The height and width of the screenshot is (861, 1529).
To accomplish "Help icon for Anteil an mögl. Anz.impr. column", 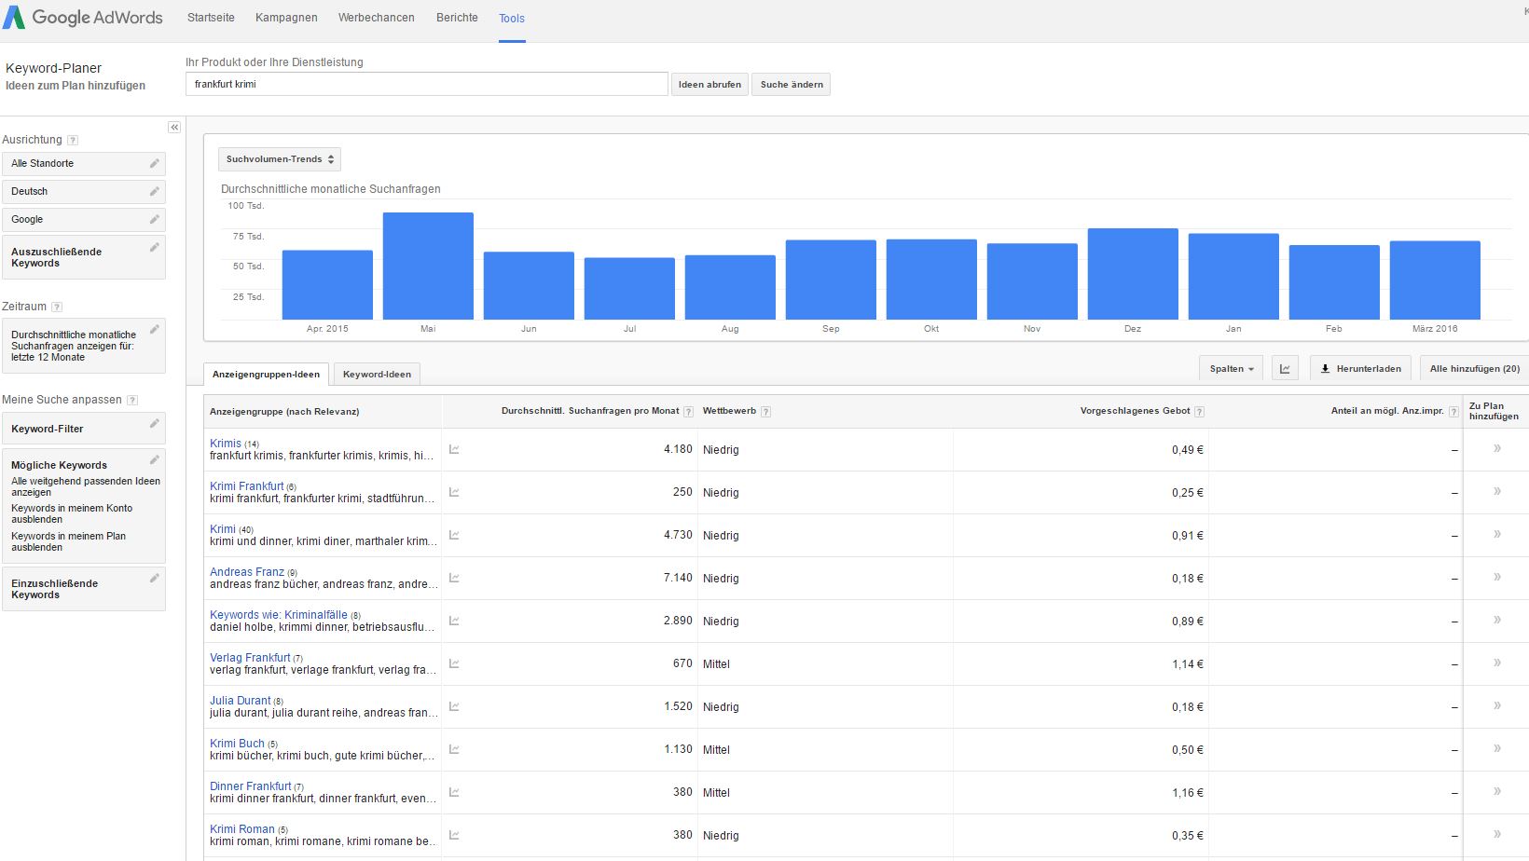I will (1453, 411).
